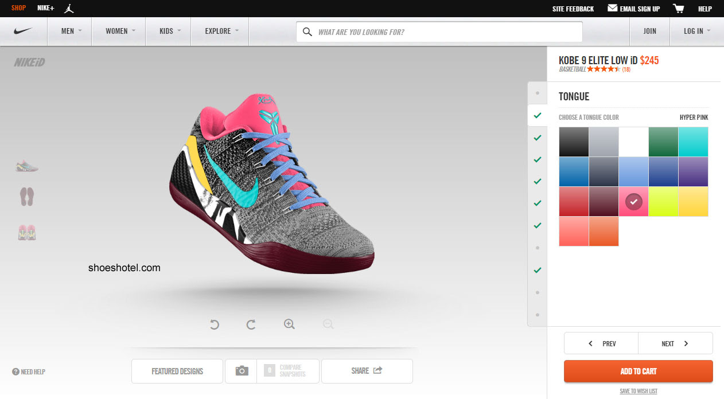Choose the turquoise tongue color
The height and width of the screenshot is (399, 724).
[693, 142]
